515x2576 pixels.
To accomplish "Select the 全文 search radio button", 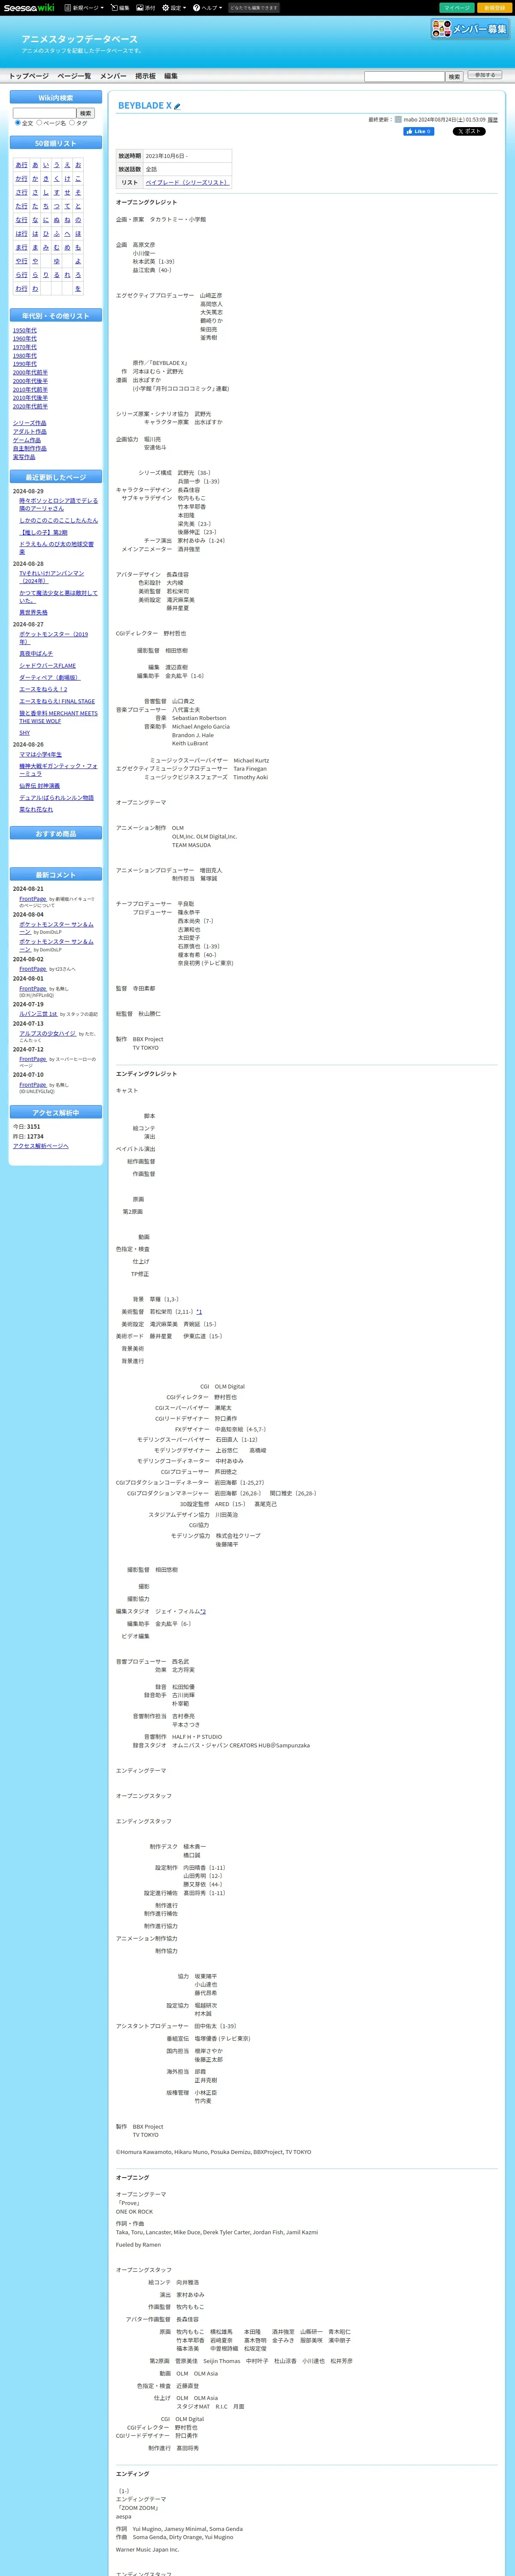I will [x=17, y=123].
